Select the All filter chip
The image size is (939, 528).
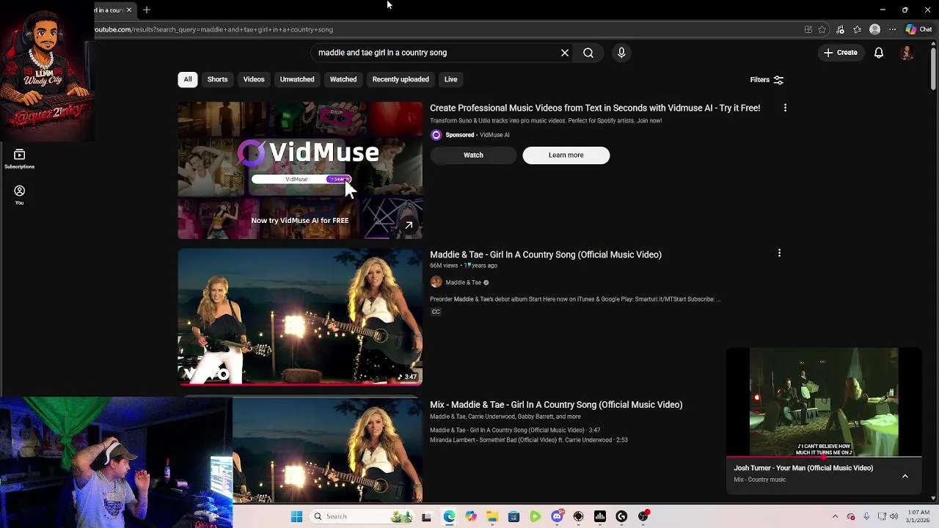point(188,79)
